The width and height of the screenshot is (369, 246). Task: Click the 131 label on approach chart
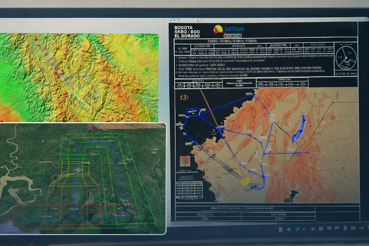(184, 97)
